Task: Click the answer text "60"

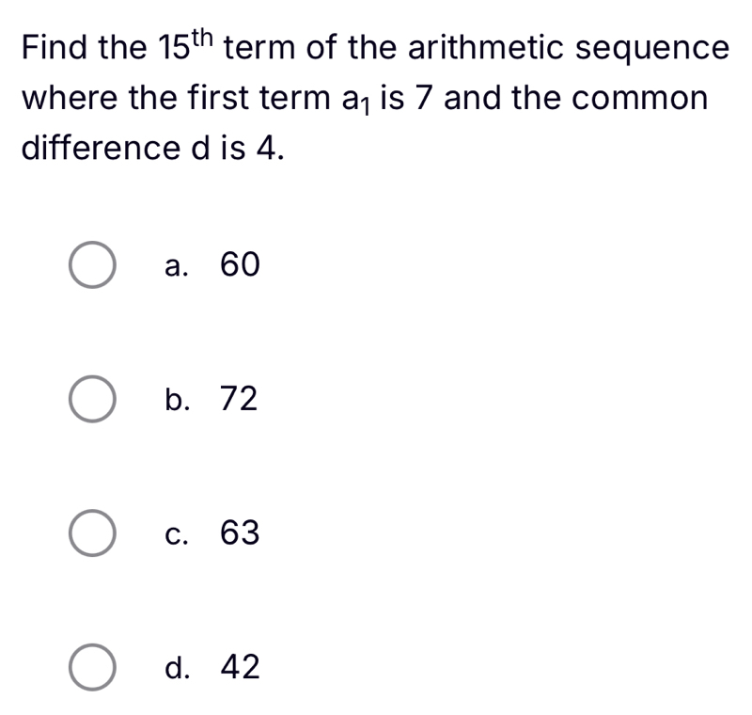Action: click(238, 266)
